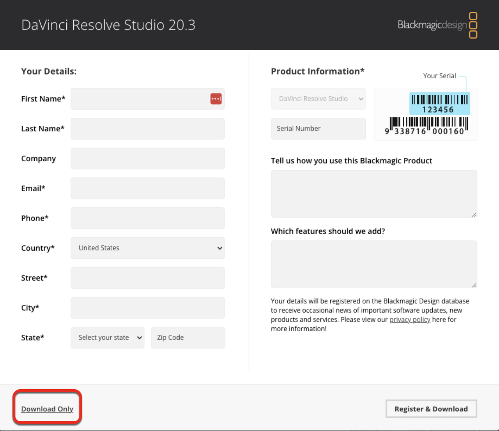The width and height of the screenshot is (499, 431).
Task: Click the 'how you use this product' text area
Action: [374, 194]
